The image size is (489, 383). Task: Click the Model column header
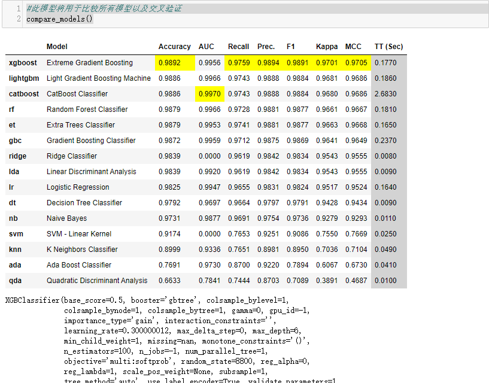pyautogui.click(x=57, y=47)
